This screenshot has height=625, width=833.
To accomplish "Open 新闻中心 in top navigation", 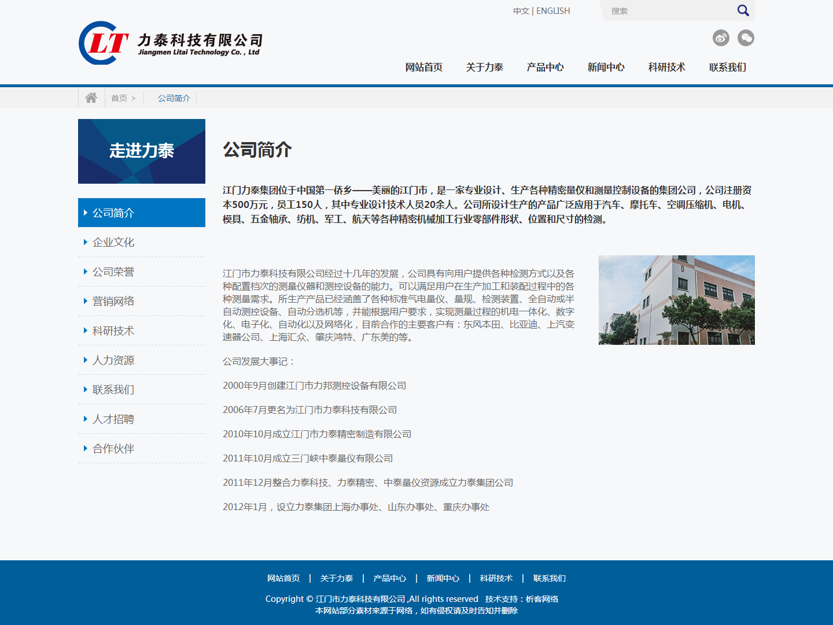I will click(x=606, y=68).
